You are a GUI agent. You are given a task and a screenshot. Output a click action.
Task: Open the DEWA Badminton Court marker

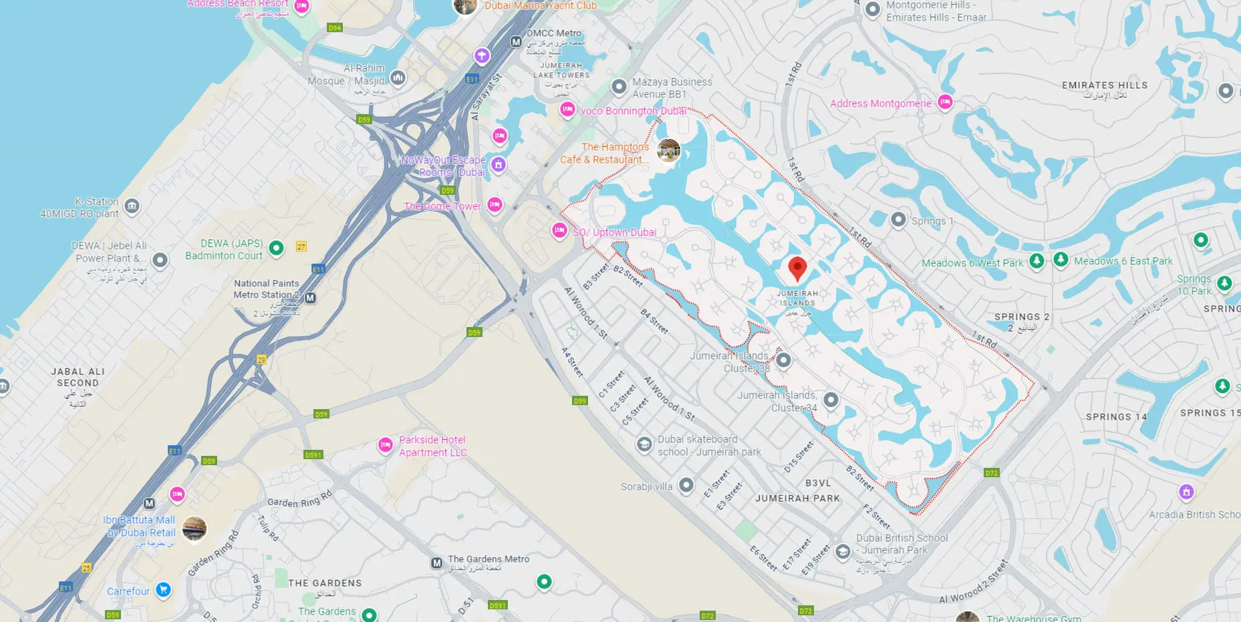point(276,249)
